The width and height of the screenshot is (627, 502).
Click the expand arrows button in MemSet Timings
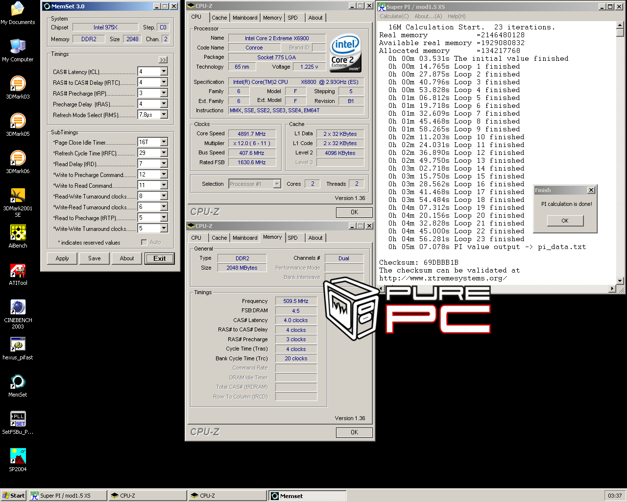click(x=163, y=60)
